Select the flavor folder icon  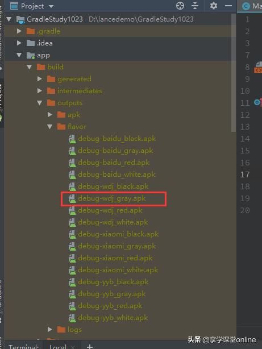[61, 127]
